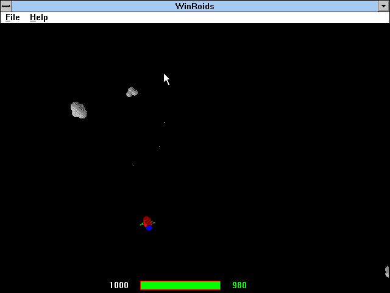
Task: Click the minimize arrow button in title bar
Action: 383,6
